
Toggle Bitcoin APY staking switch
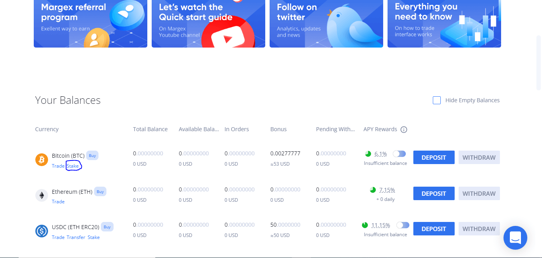(399, 154)
